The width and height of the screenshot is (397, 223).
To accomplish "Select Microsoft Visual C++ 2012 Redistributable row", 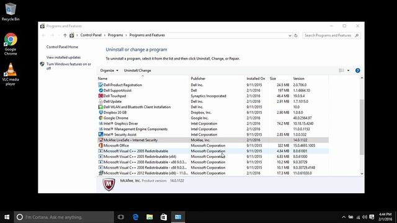I will pyautogui.click(x=213, y=173).
